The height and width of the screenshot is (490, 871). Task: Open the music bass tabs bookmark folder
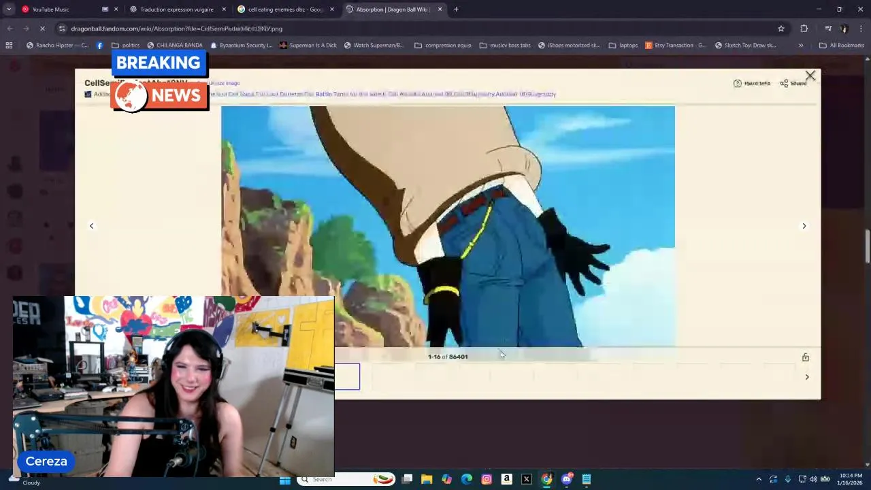point(505,46)
